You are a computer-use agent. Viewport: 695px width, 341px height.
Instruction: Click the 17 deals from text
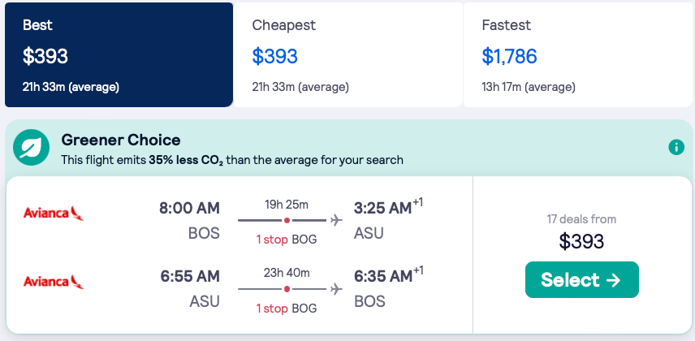581,218
